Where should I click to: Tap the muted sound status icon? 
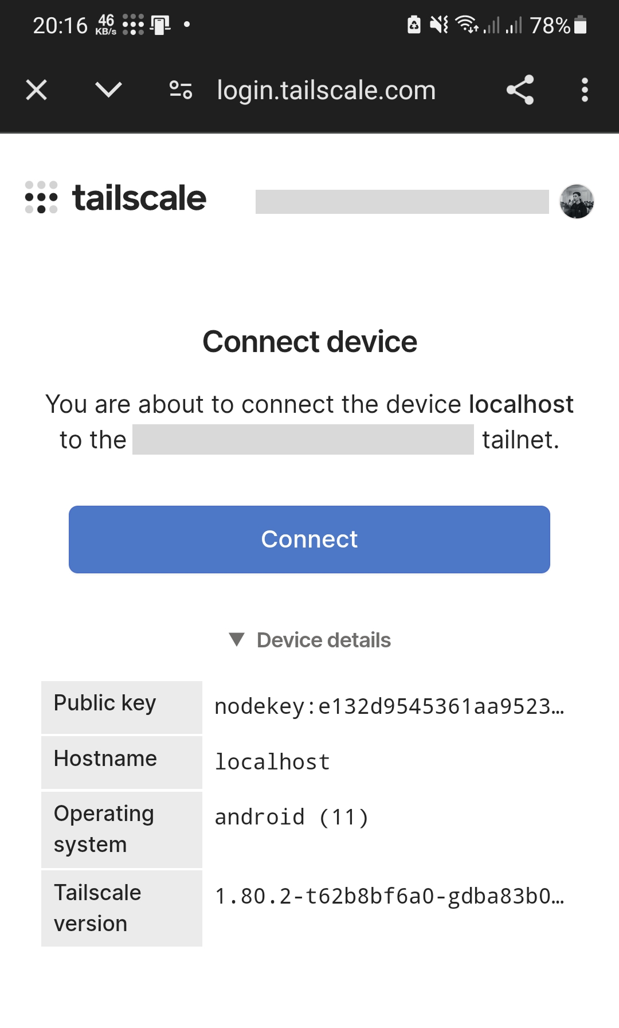point(439,25)
